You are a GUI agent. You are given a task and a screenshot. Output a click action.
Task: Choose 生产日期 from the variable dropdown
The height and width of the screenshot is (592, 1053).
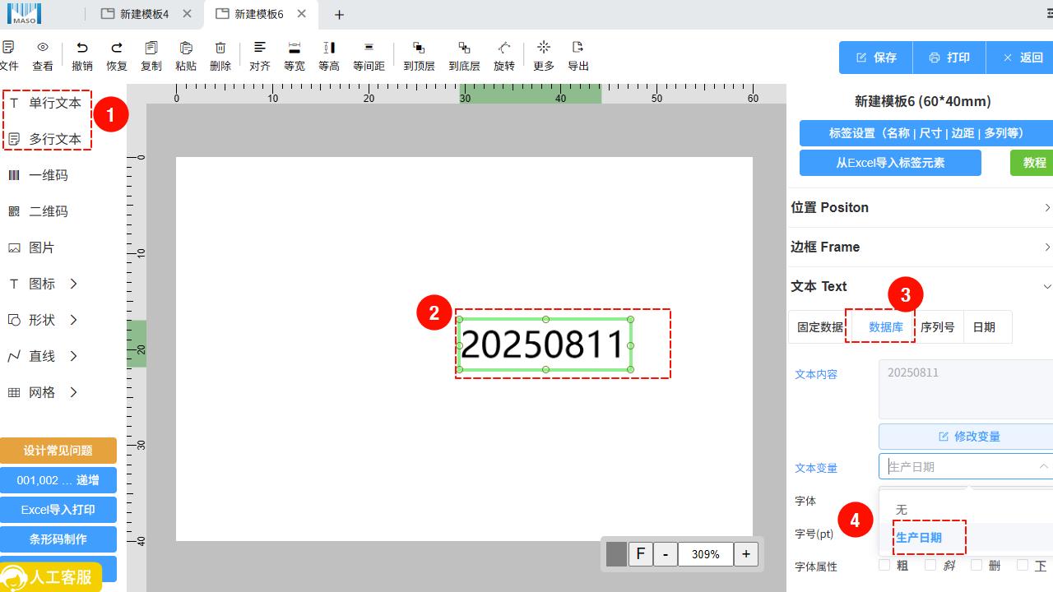pos(919,538)
